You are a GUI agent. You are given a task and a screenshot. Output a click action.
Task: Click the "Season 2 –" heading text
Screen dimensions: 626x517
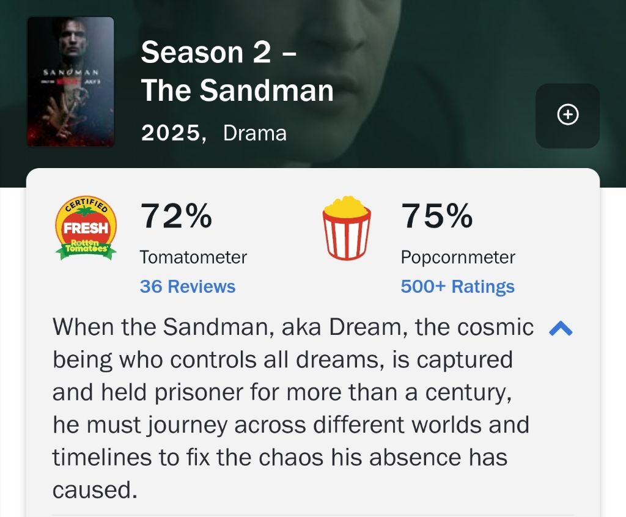coord(219,53)
